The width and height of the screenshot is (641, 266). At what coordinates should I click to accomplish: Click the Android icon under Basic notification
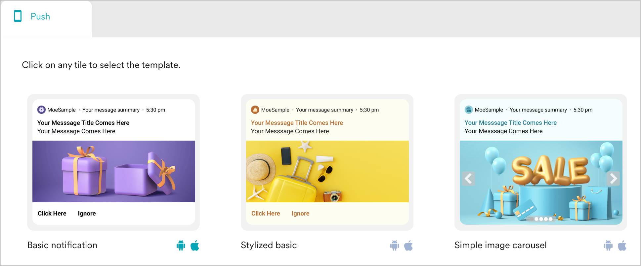point(181,246)
